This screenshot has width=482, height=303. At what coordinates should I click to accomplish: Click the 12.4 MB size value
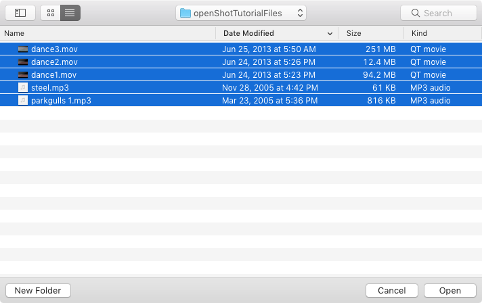click(x=380, y=62)
